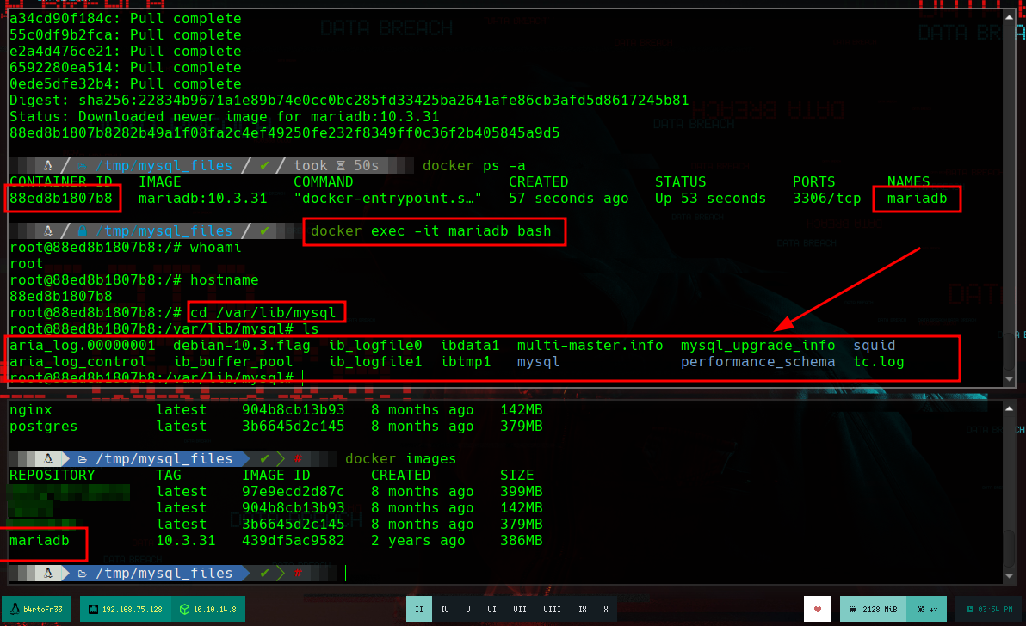
Task: Click the 'docker exec -it mariadb bash' command
Action: point(431,230)
